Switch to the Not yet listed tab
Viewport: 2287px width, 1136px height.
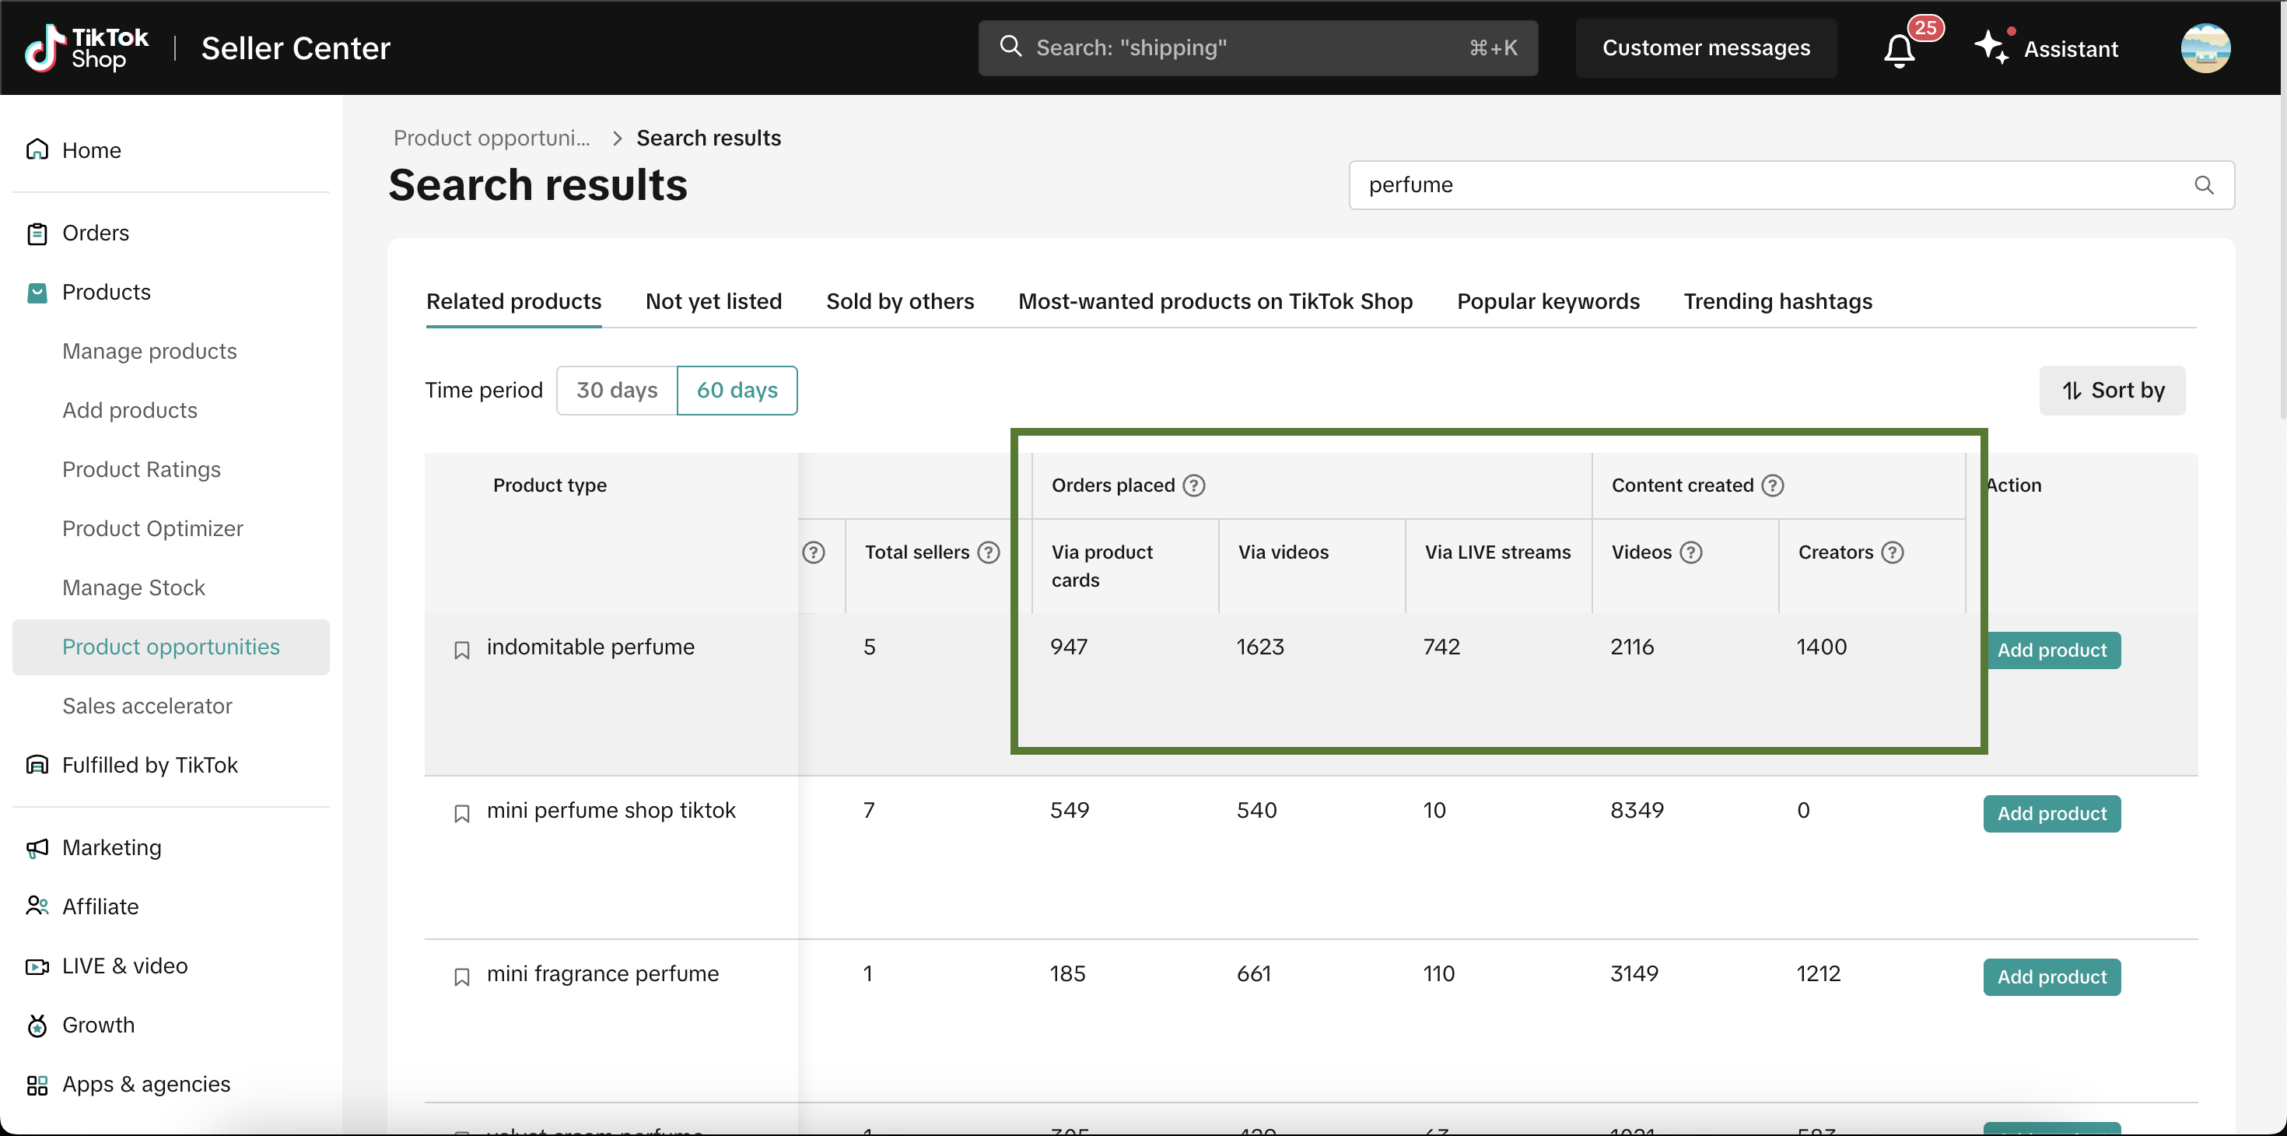(x=713, y=301)
